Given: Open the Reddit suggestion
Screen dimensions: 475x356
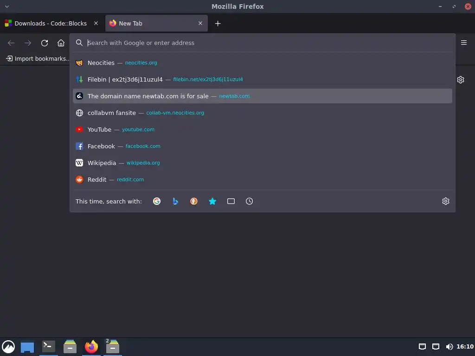Looking at the screenshot, I should (x=263, y=179).
